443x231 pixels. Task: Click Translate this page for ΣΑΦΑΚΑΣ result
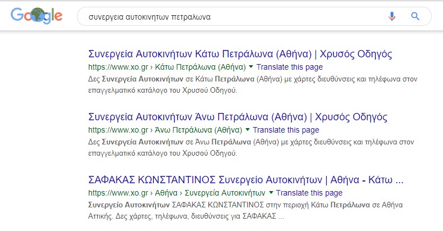click(x=309, y=193)
